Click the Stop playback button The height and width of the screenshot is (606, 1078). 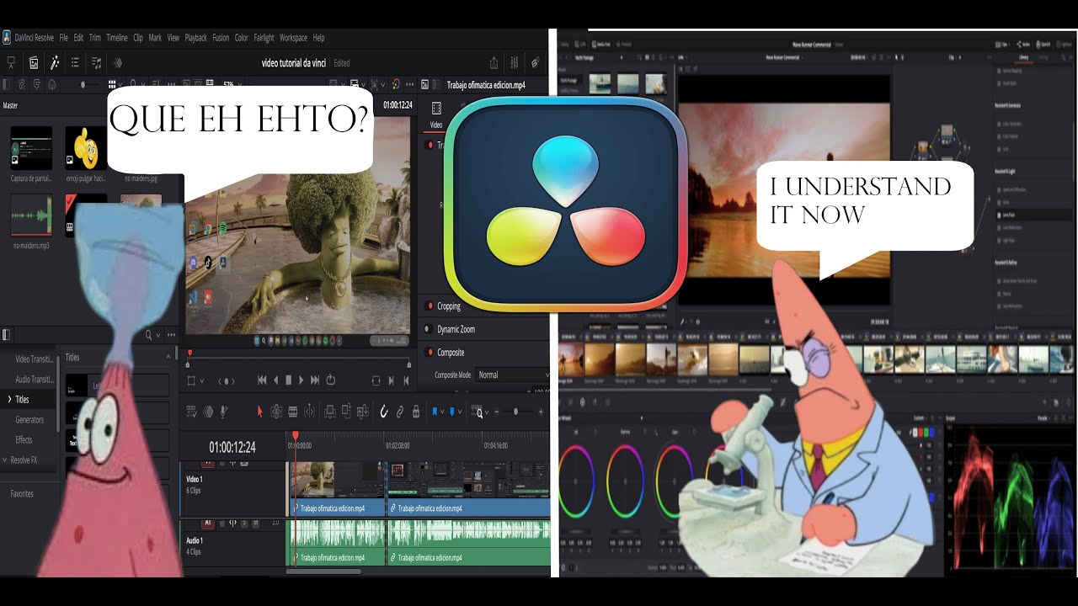coord(288,380)
